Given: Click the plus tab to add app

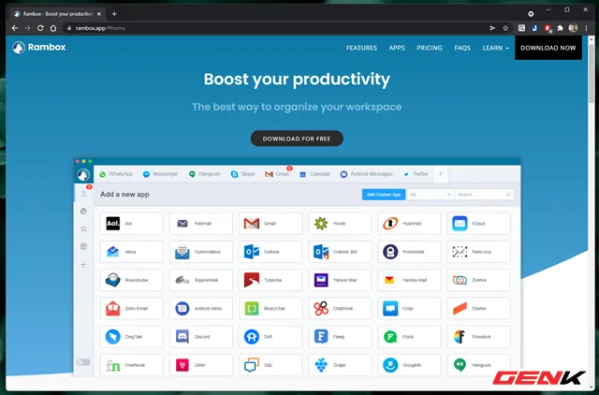Looking at the screenshot, I should [x=441, y=174].
